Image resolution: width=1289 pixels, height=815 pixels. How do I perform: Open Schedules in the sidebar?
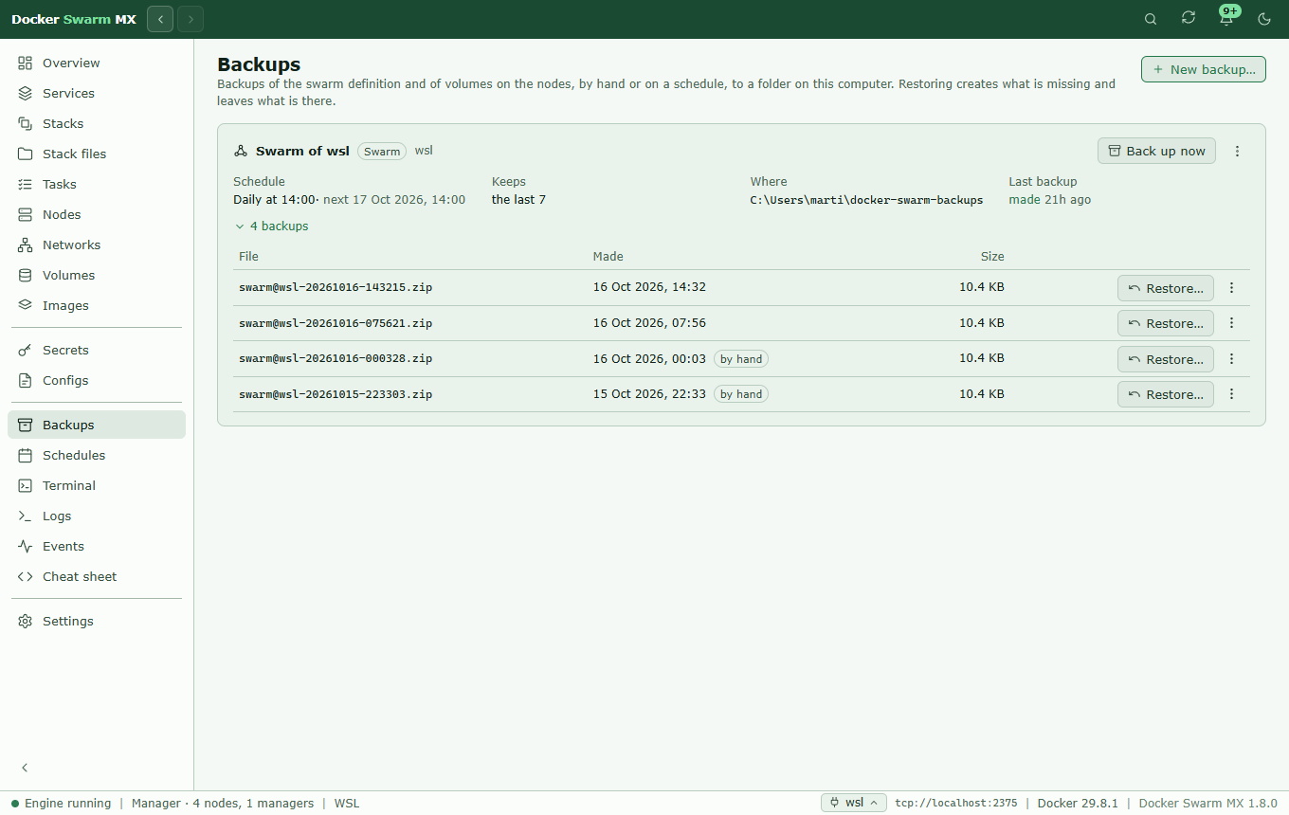click(97, 455)
